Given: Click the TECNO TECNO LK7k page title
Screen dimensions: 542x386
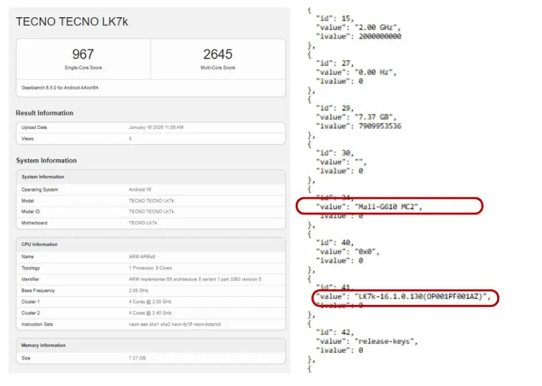Looking at the screenshot, I should click(71, 22).
